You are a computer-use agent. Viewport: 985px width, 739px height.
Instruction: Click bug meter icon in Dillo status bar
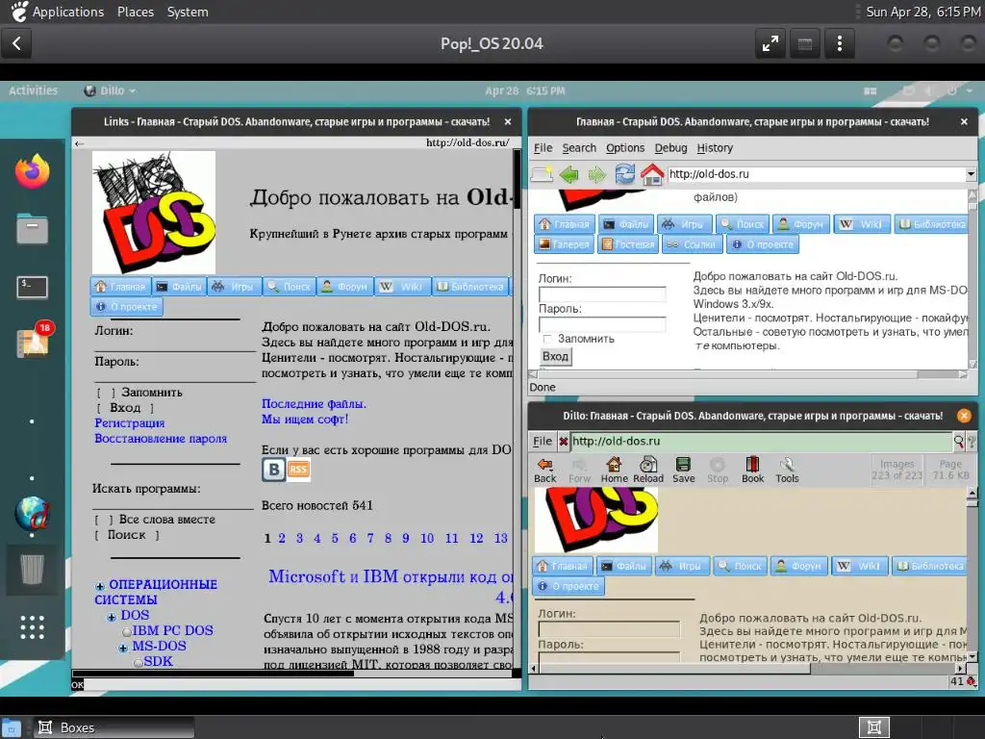972,681
